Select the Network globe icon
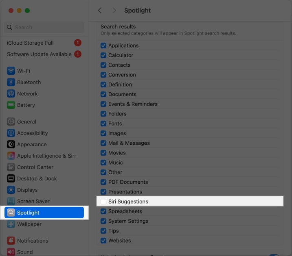Viewport: 292px width, 256px height. point(11,93)
